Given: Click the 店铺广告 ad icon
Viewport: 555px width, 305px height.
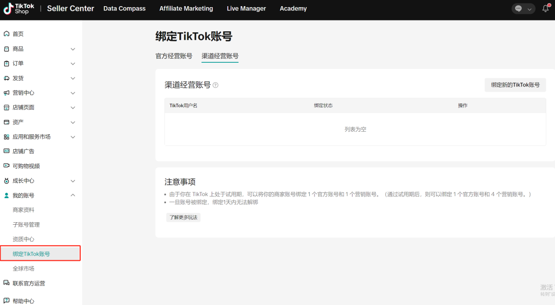Looking at the screenshot, I should click(x=7, y=151).
